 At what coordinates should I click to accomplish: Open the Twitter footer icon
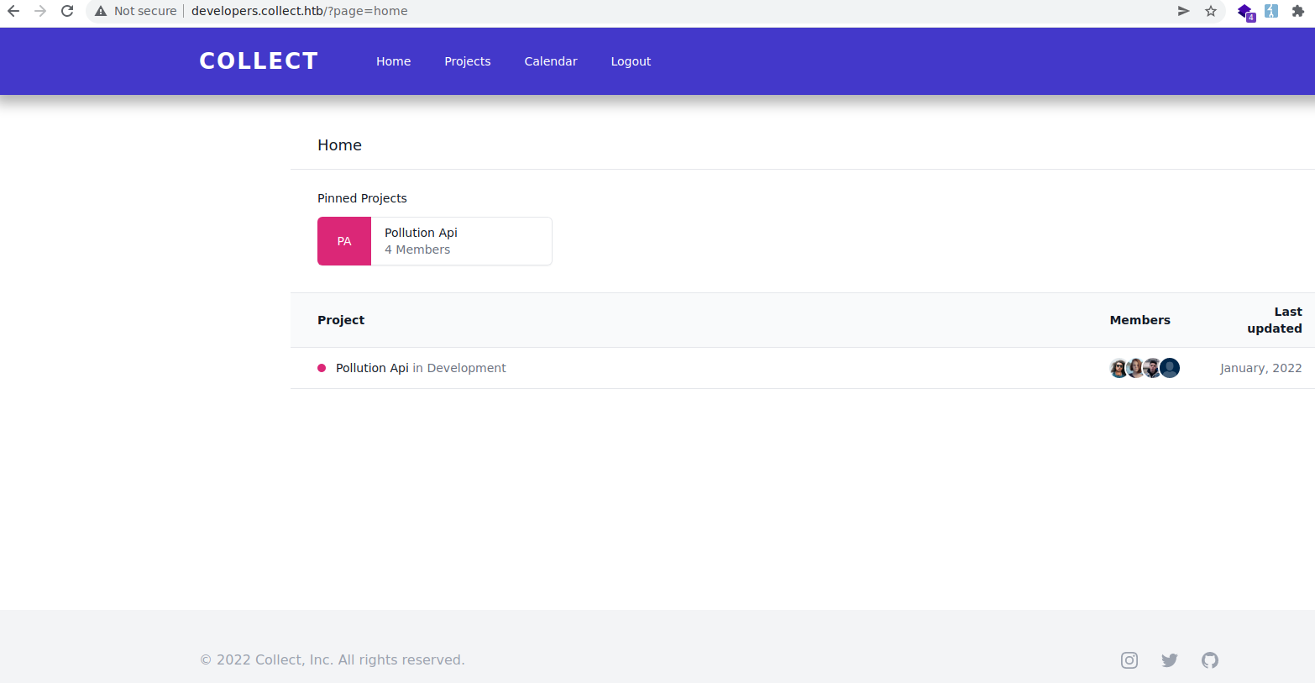pyautogui.click(x=1170, y=660)
